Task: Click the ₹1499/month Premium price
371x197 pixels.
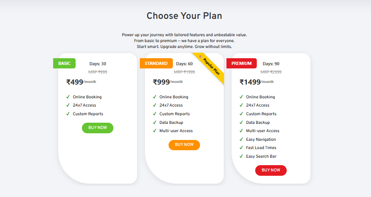Action: [256, 82]
